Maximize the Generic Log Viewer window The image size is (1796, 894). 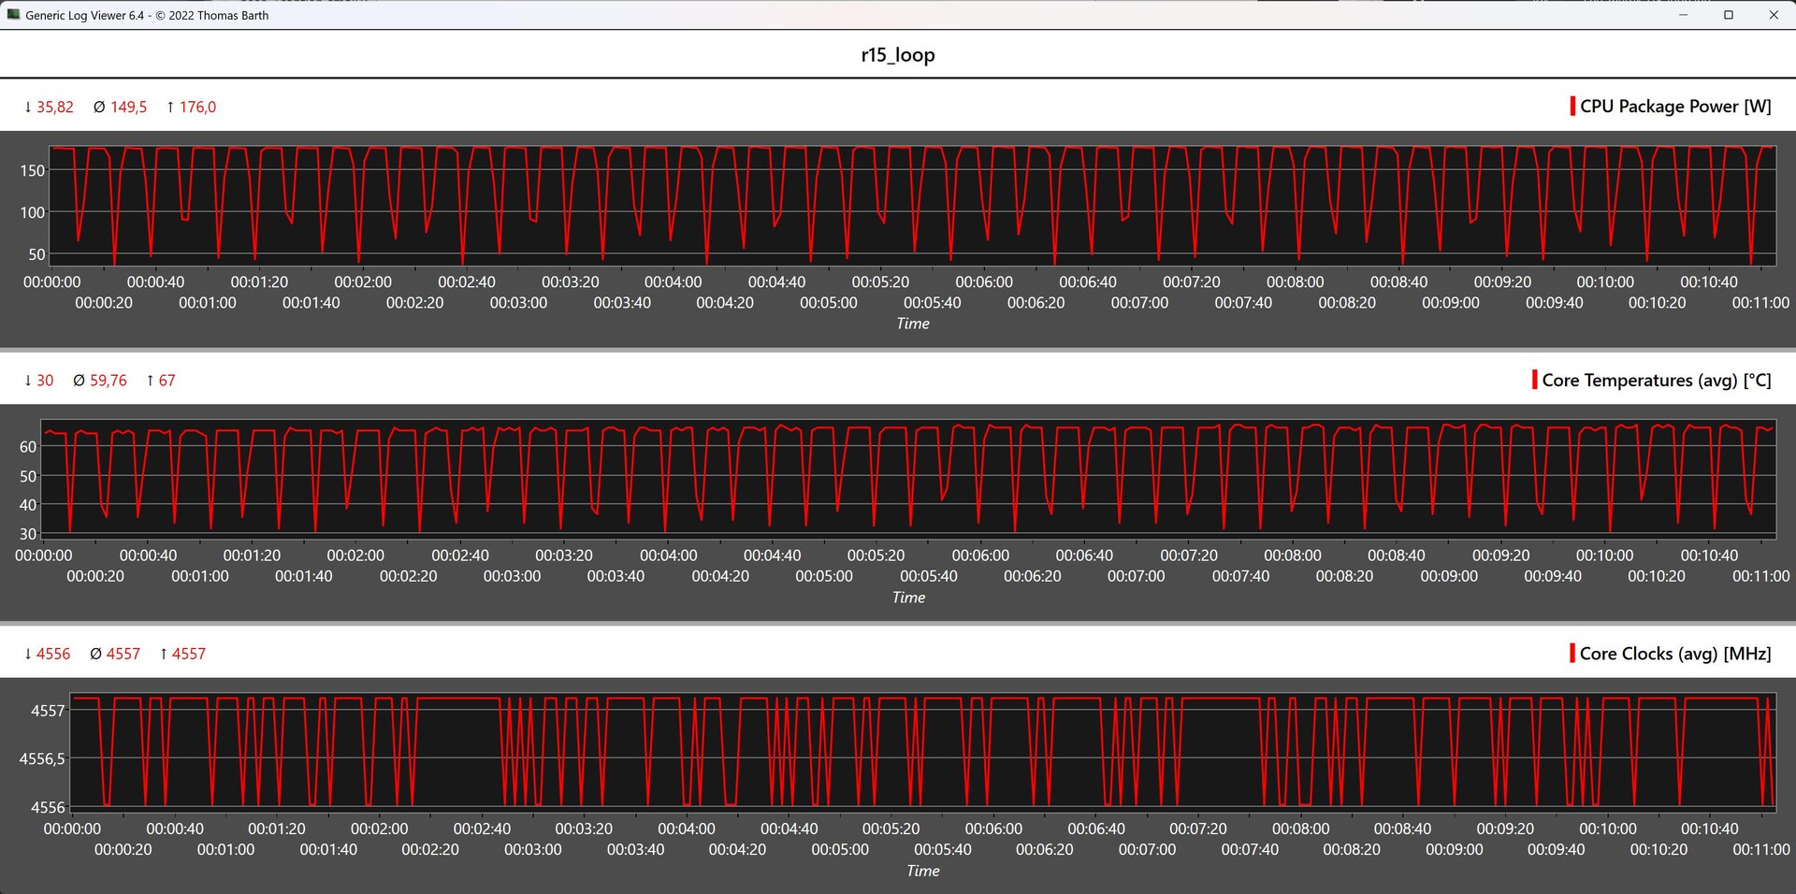click(1729, 15)
